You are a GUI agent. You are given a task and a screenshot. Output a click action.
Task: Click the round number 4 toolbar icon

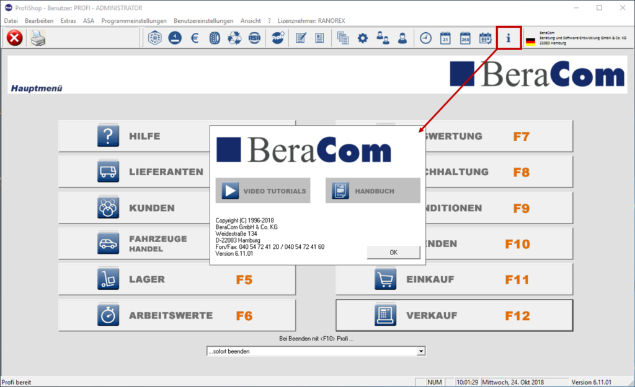click(x=175, y=38)
